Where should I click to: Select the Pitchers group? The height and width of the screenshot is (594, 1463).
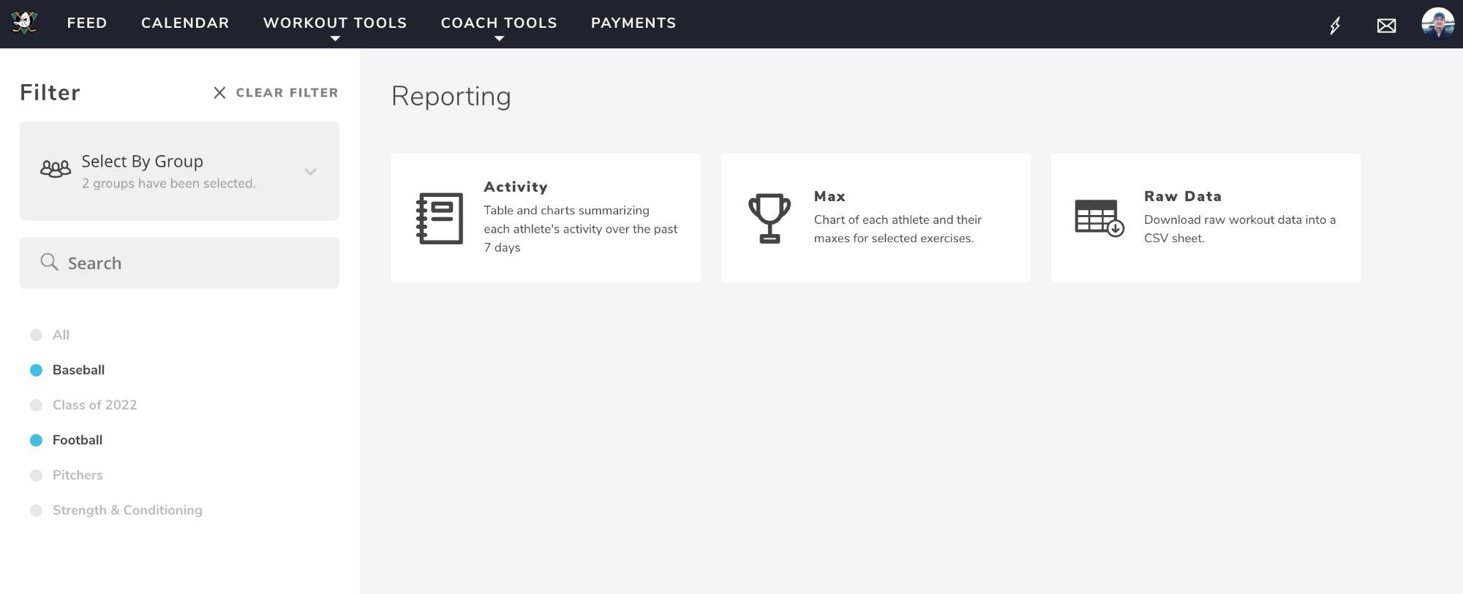[66, 475]
